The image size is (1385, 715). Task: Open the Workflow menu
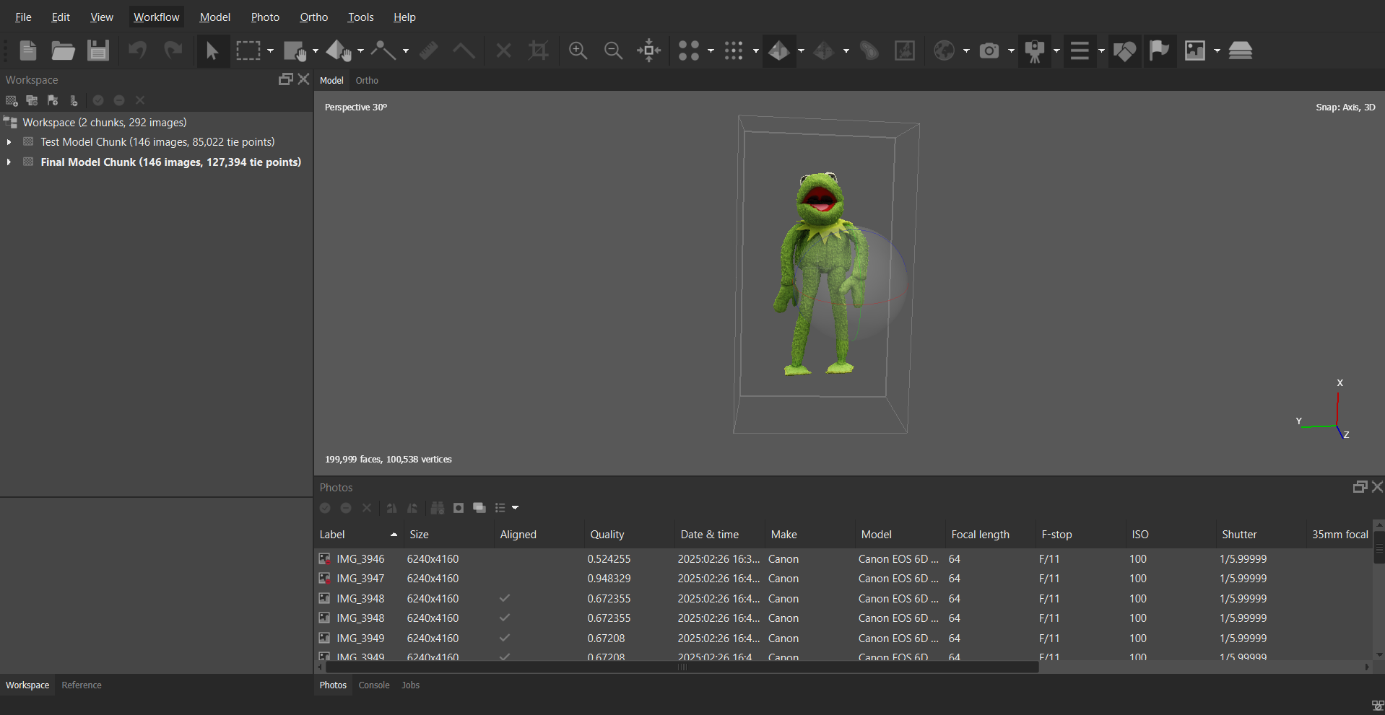coord(156,17)
